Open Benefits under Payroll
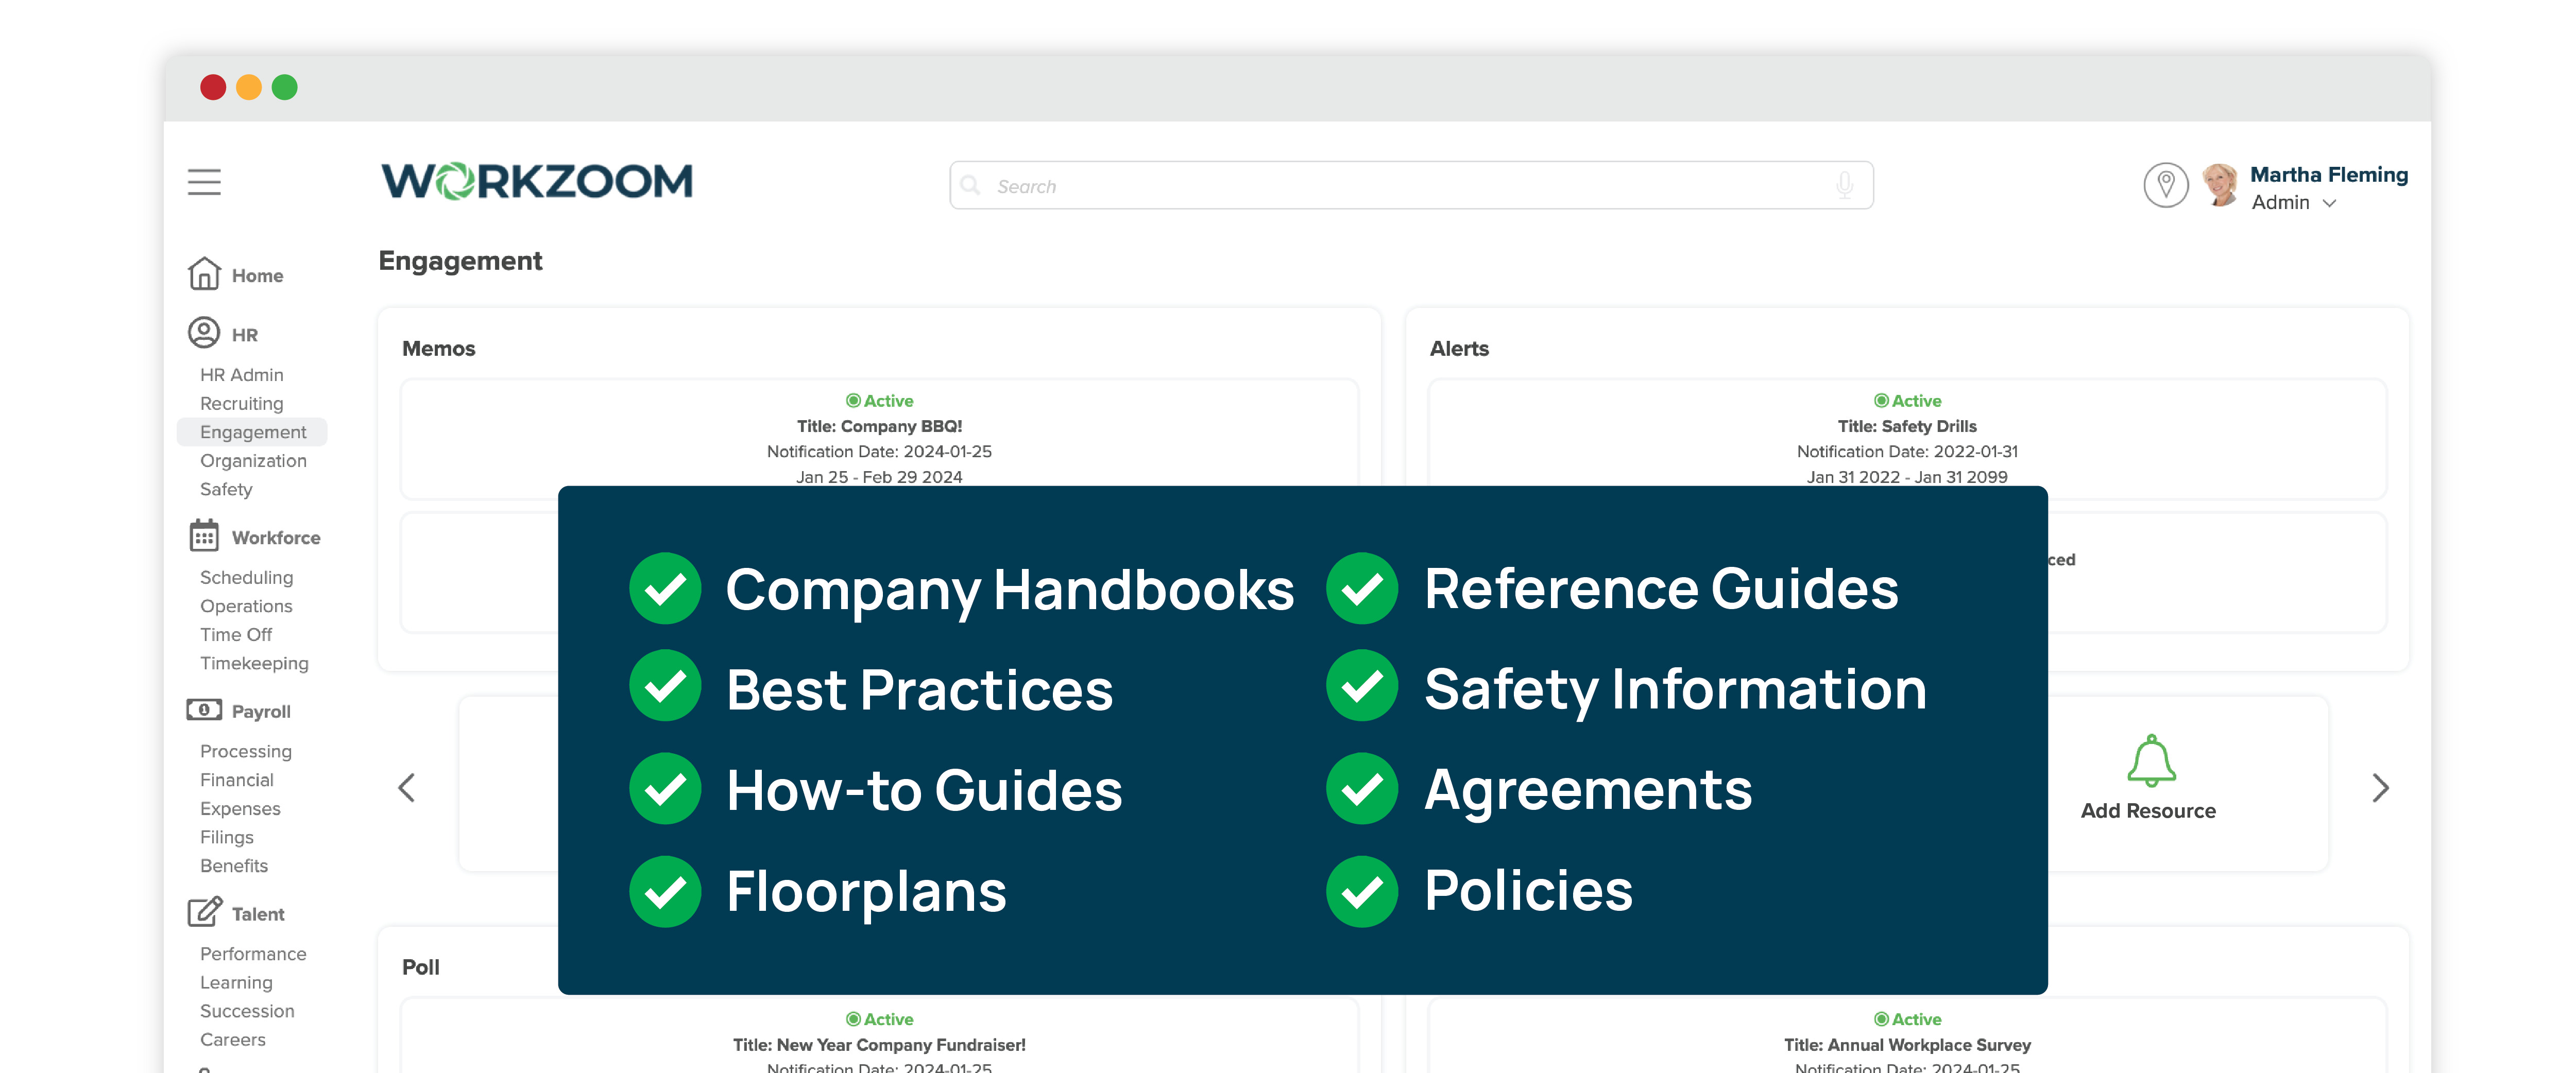Viewport: 2576px width, 1073px height. pos(234,866)
